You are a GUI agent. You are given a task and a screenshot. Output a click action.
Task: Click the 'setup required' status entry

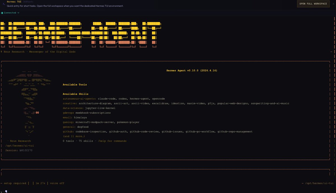click(15, 184)
